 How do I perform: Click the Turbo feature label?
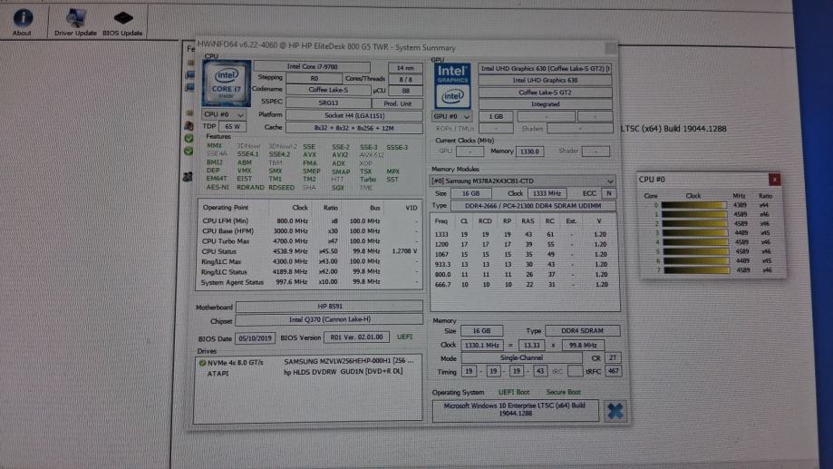click(368, 180)
